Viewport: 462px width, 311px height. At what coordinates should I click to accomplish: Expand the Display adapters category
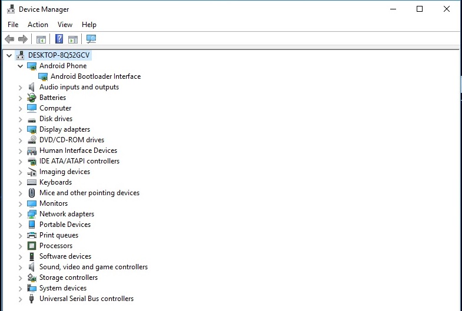pos(20,129)
